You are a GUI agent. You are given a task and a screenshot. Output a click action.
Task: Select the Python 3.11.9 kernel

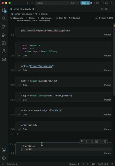[104, 18]
